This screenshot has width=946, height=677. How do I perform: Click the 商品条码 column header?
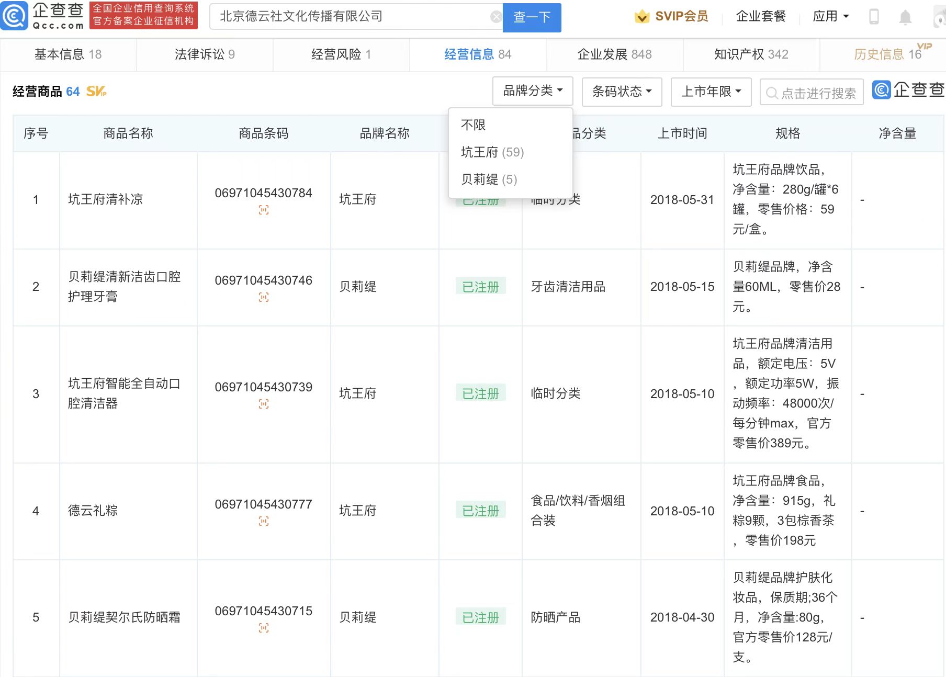[264, 133]
